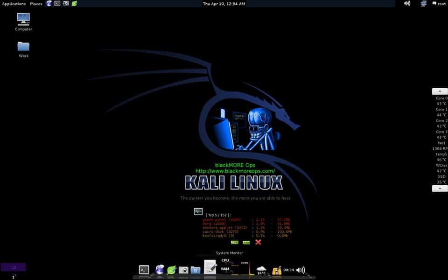Click the network speed graph in dock
The image size is (448, 280).
pos(247,268)
